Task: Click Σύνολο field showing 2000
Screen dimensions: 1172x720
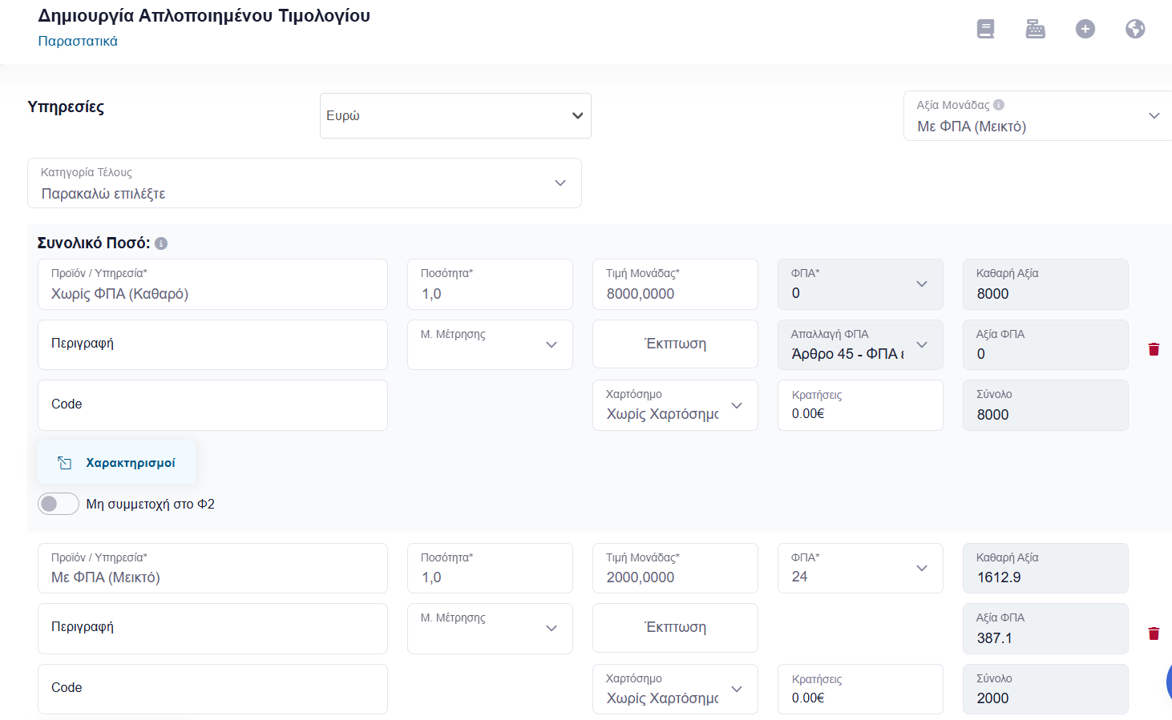Action: [x=1045, y=689]
